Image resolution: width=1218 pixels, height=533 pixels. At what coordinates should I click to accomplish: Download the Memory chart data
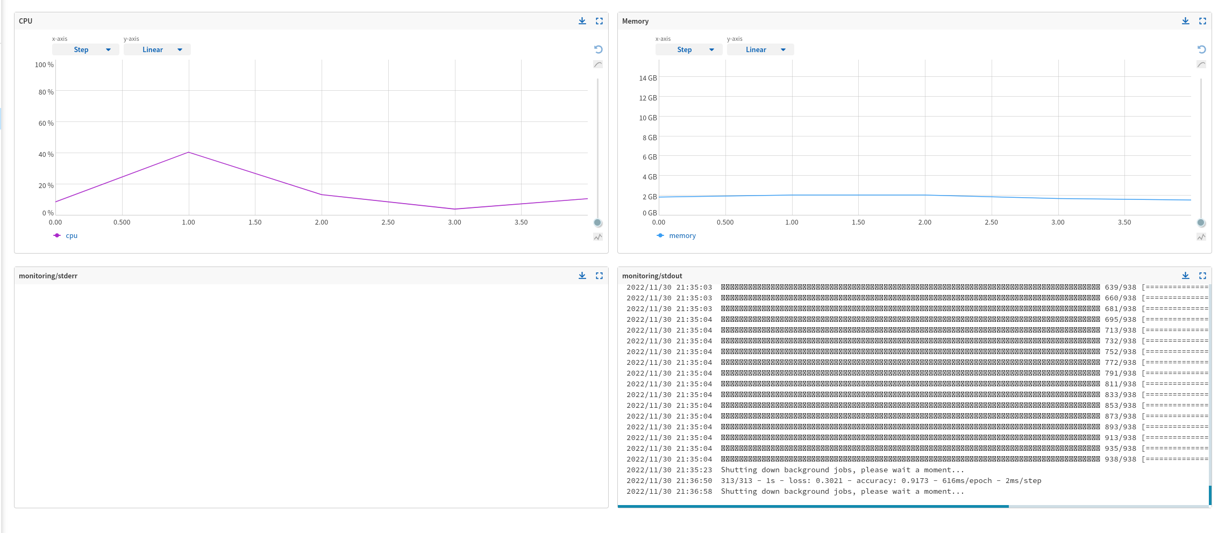[1185, 21]
